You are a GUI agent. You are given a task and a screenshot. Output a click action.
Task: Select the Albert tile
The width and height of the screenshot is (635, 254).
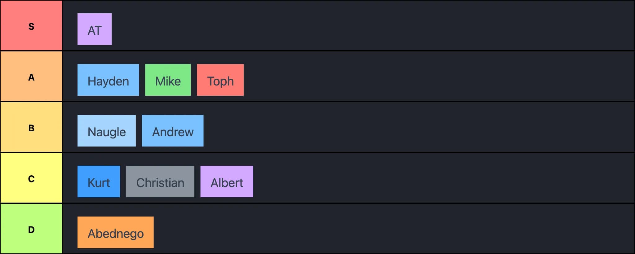pos(227,182)
